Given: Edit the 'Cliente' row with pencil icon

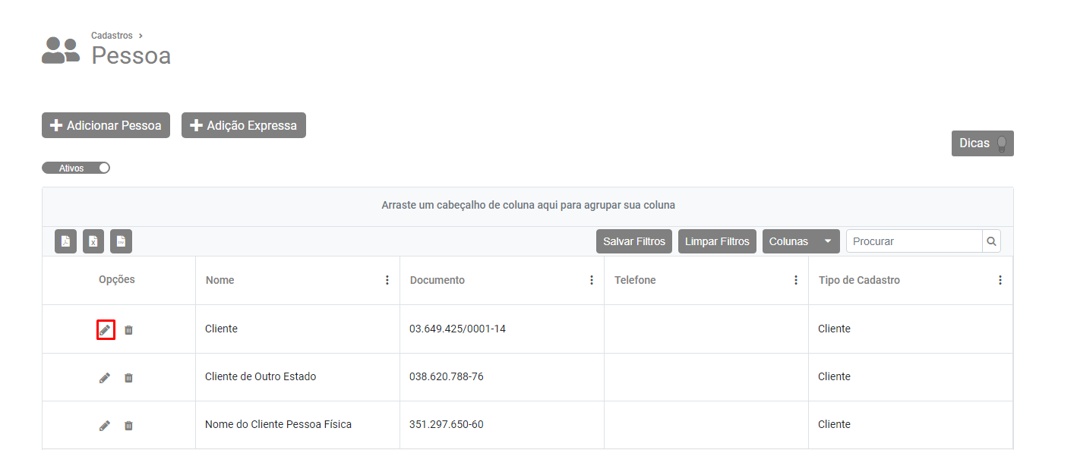Looking at the screenshot, I should (x=106, y=329).
